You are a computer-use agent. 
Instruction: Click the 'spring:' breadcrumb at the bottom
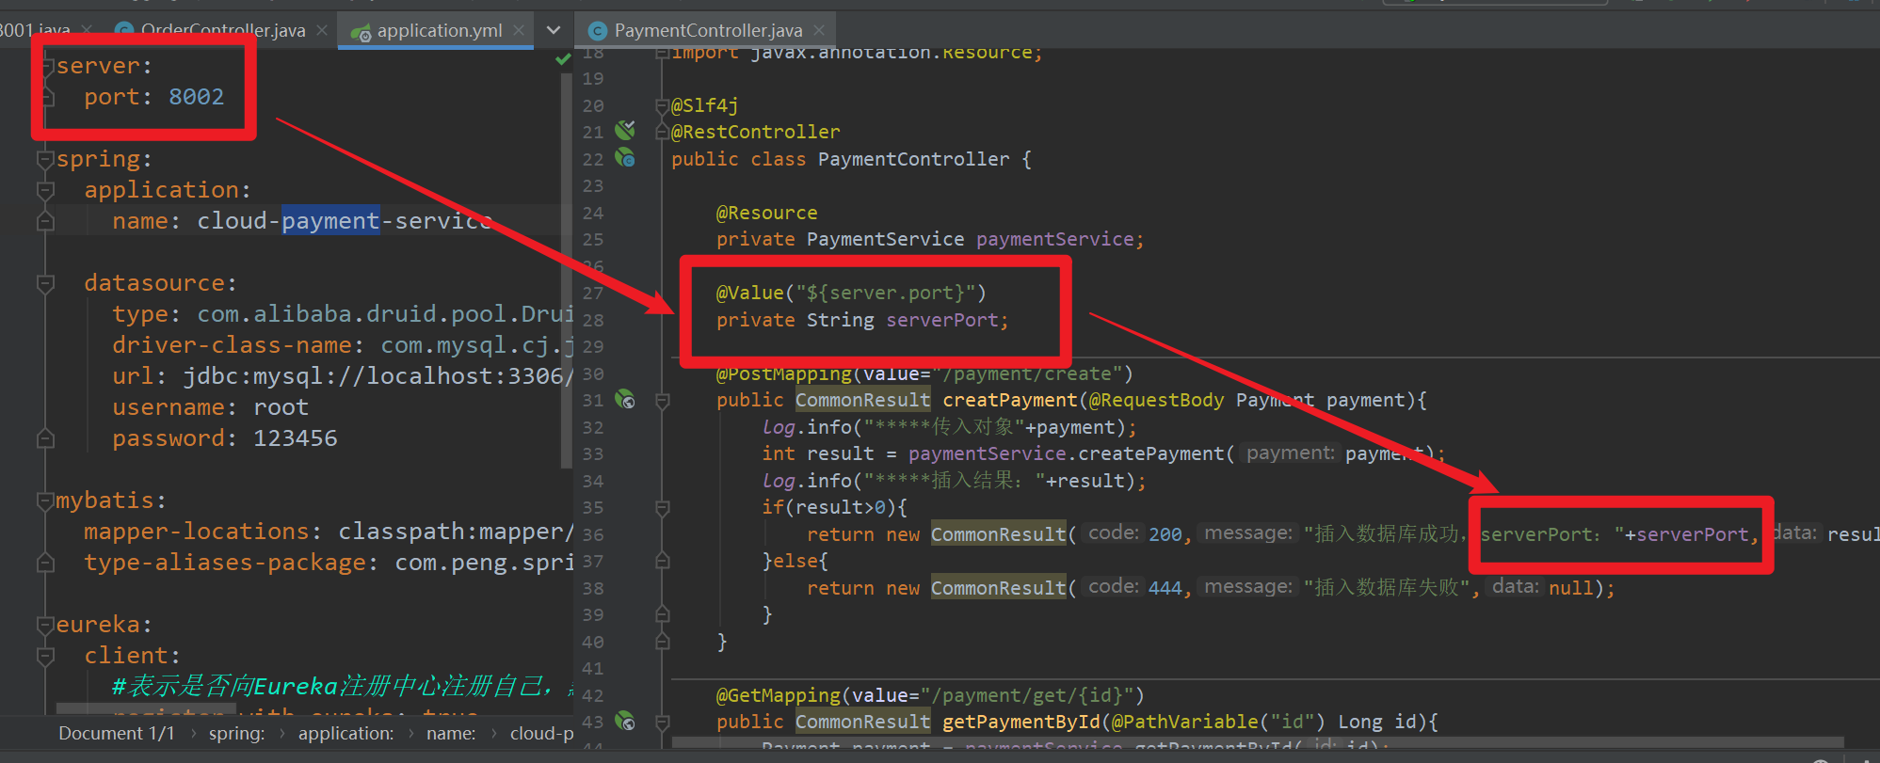[236, 733]
